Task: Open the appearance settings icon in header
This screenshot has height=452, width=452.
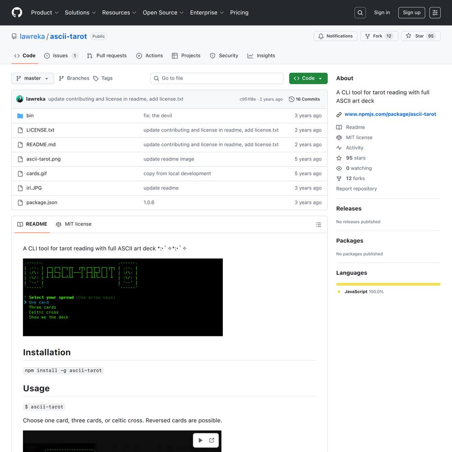Action: click(435, 13)
